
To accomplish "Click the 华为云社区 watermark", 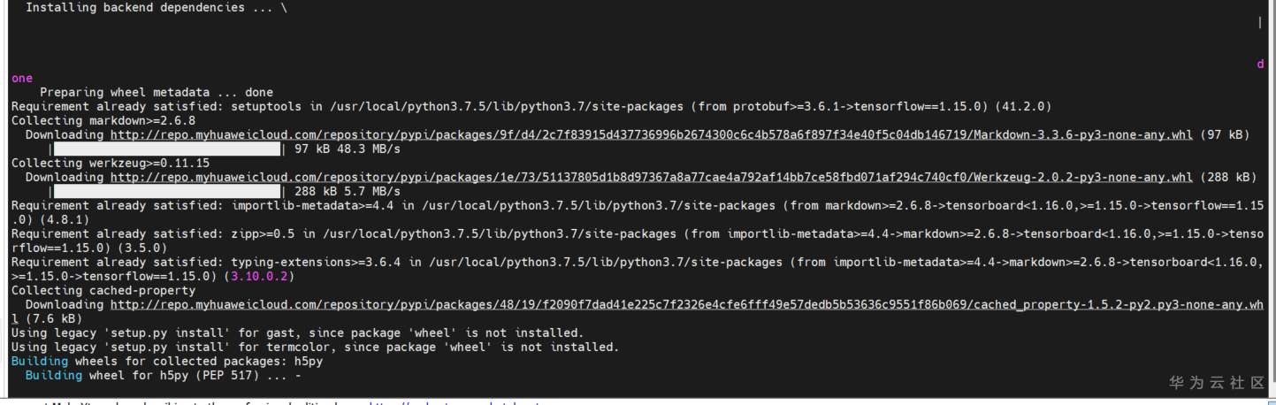I will [x=1217, y=382].
